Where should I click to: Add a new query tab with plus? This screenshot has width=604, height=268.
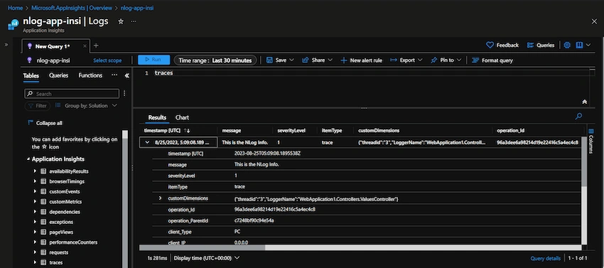pyautogui.click(x=96, y=45)
